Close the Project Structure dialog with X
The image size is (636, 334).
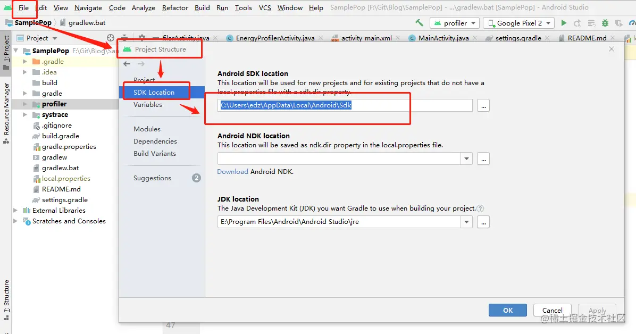pos(612,49)
